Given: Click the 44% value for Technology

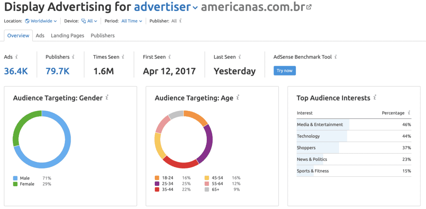Looking at the screenshot, I should [407, 136].
